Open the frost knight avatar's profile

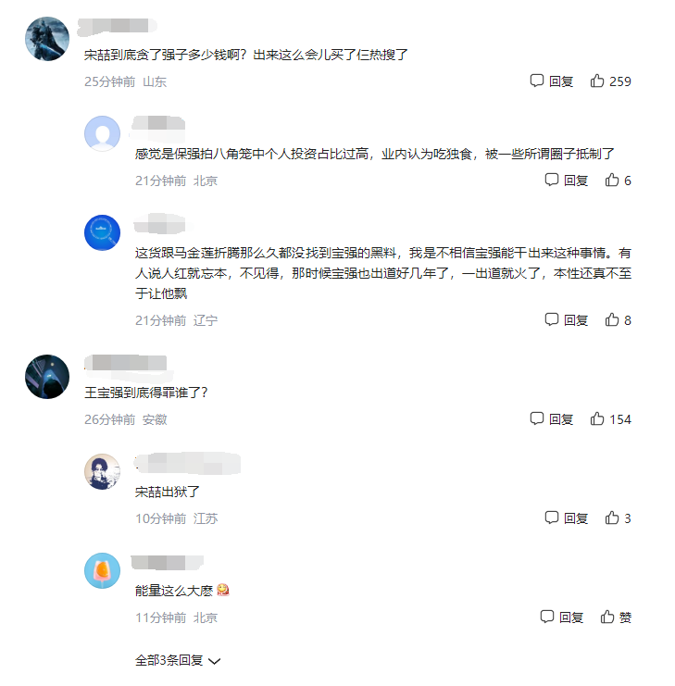[47, 39]
